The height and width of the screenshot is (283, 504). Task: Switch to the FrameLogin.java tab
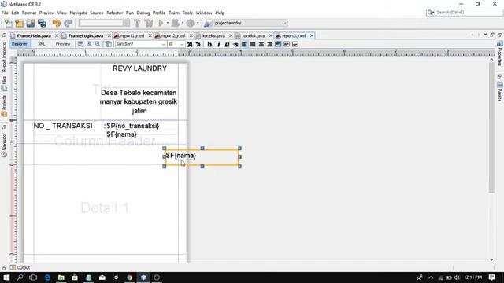pos(86,35)
